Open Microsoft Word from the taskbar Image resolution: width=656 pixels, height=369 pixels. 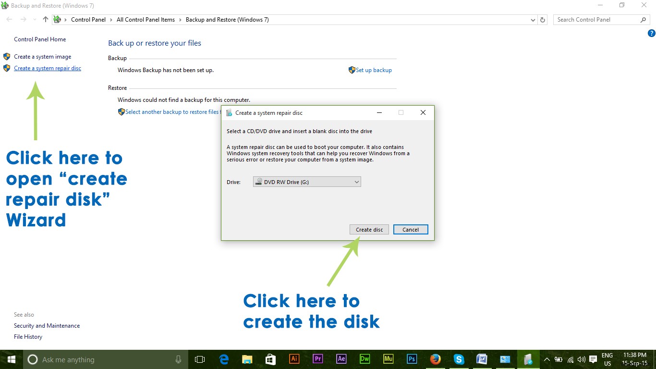pos(482,359)
